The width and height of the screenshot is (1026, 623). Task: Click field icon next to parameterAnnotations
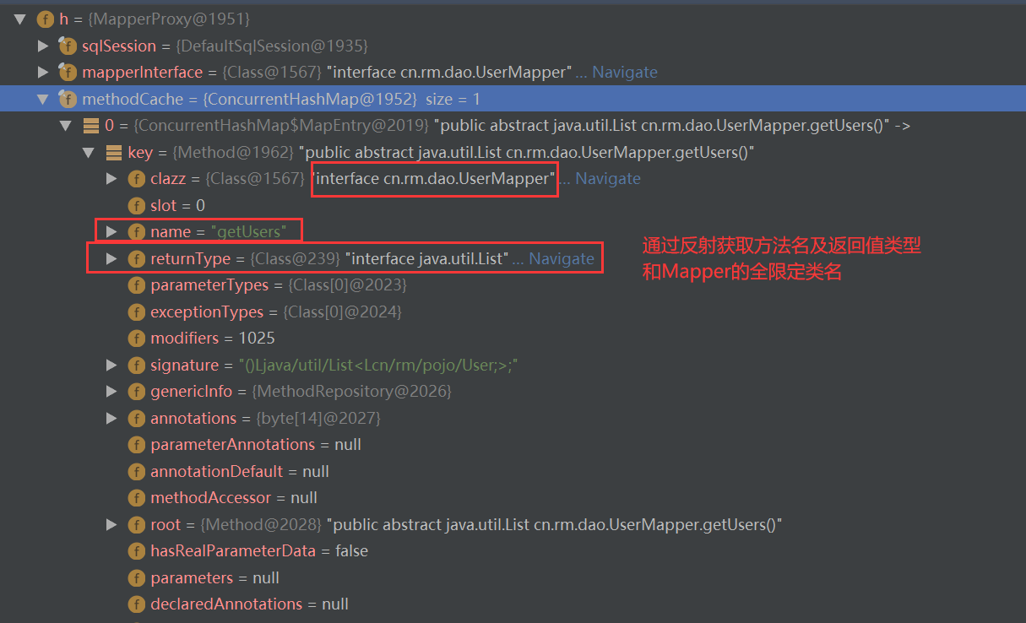tap(136, 444)
